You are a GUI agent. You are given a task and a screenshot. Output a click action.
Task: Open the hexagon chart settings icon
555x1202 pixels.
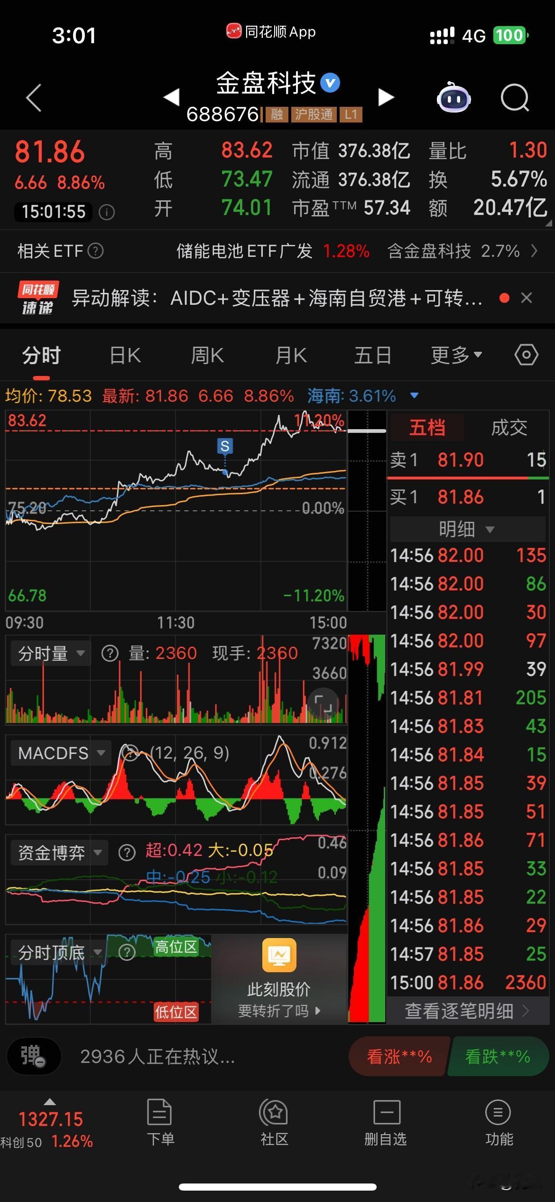(x=527, y=355)
